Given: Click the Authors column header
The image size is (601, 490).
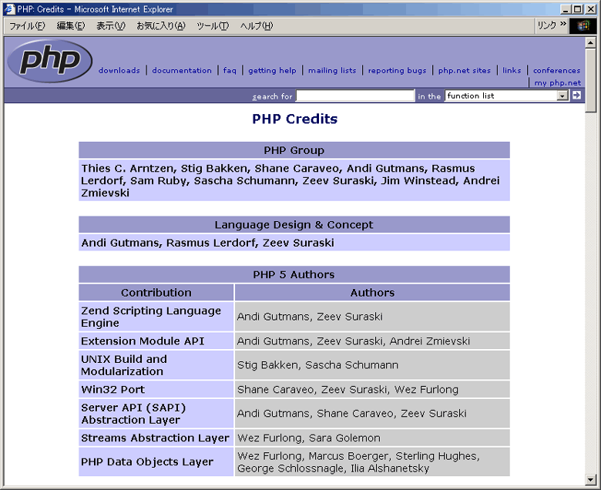Looking at the screenshot, I should pyautogui.click(x=372, y=292).
